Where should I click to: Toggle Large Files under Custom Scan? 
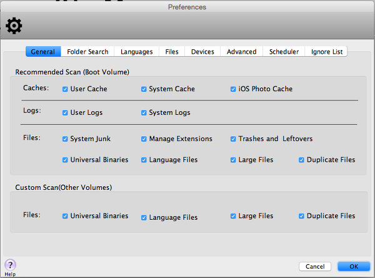(x=233, y=216)
